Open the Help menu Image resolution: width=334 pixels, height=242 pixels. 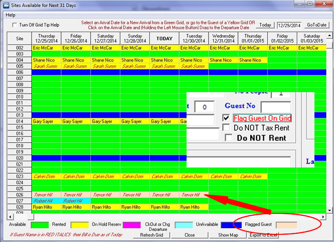(x=10, y=15)
